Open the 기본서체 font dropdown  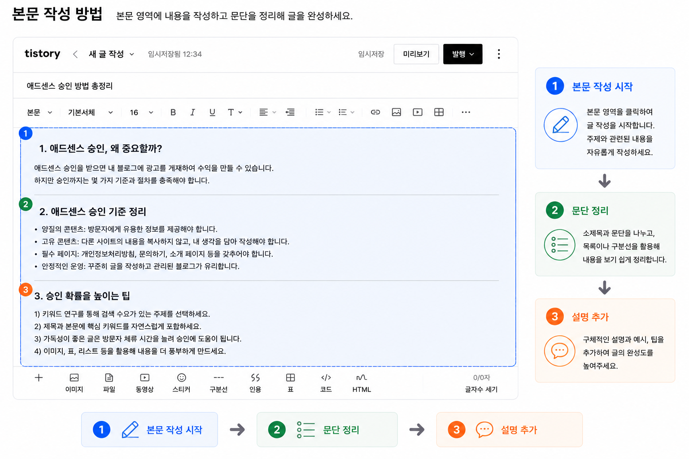[90, 112]
